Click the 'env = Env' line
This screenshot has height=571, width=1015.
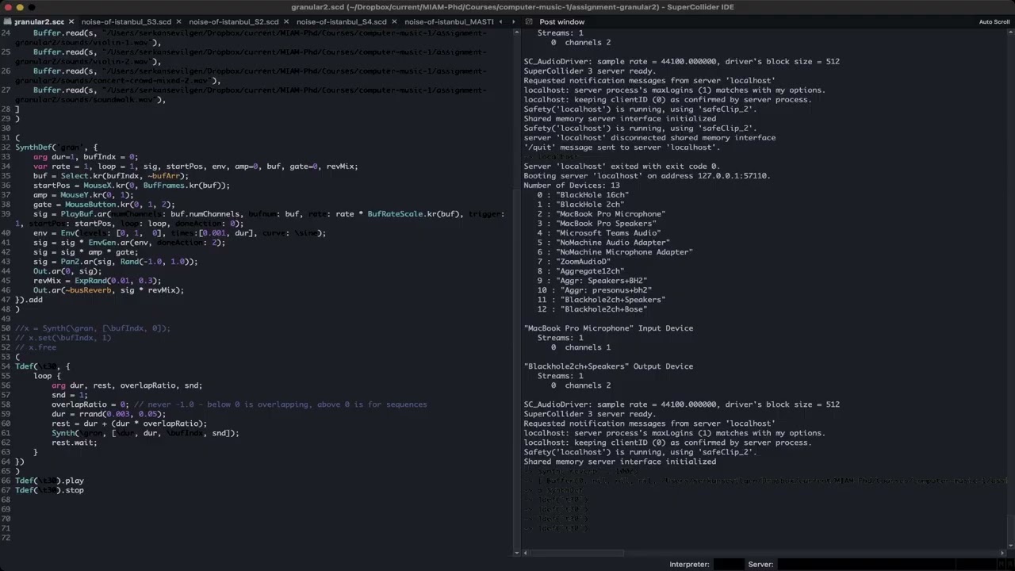tap(180, 233)
